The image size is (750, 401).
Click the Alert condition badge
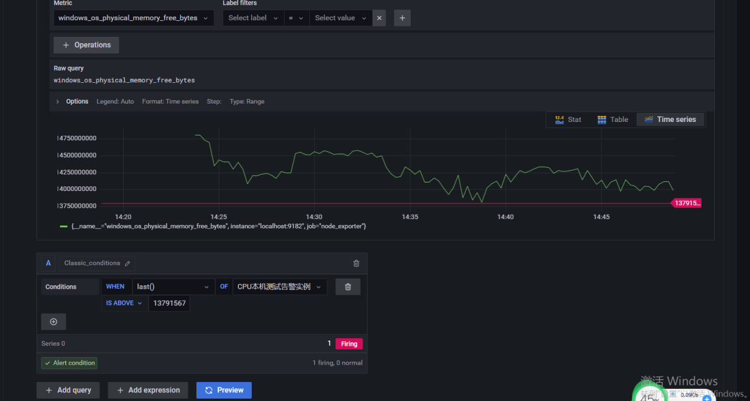[x=69, y=363]
